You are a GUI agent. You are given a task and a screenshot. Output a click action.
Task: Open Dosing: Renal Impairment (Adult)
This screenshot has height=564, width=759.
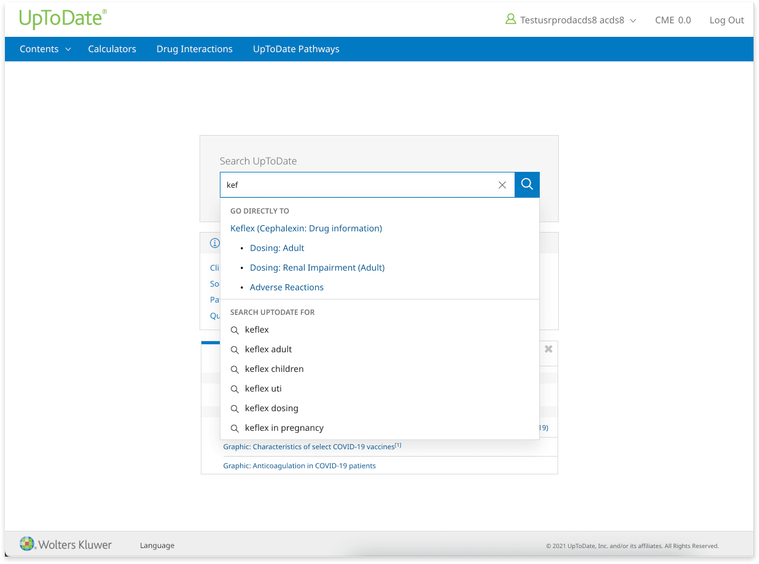tap(317, 268)
